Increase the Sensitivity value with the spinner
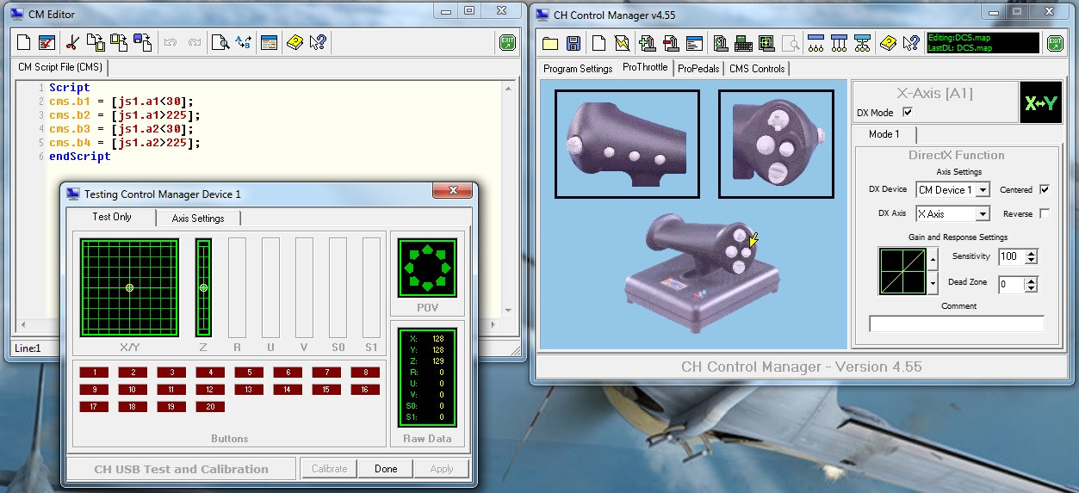The width and height of the screenshot is (1079, 493). tap(1032, 253)
